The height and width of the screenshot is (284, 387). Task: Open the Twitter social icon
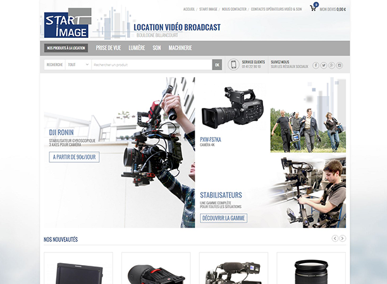324,65
